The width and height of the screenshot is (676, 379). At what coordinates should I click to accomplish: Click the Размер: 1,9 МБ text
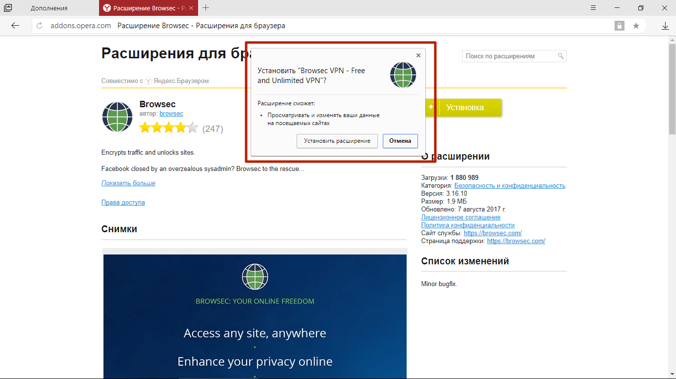click(x=444, y=202)
